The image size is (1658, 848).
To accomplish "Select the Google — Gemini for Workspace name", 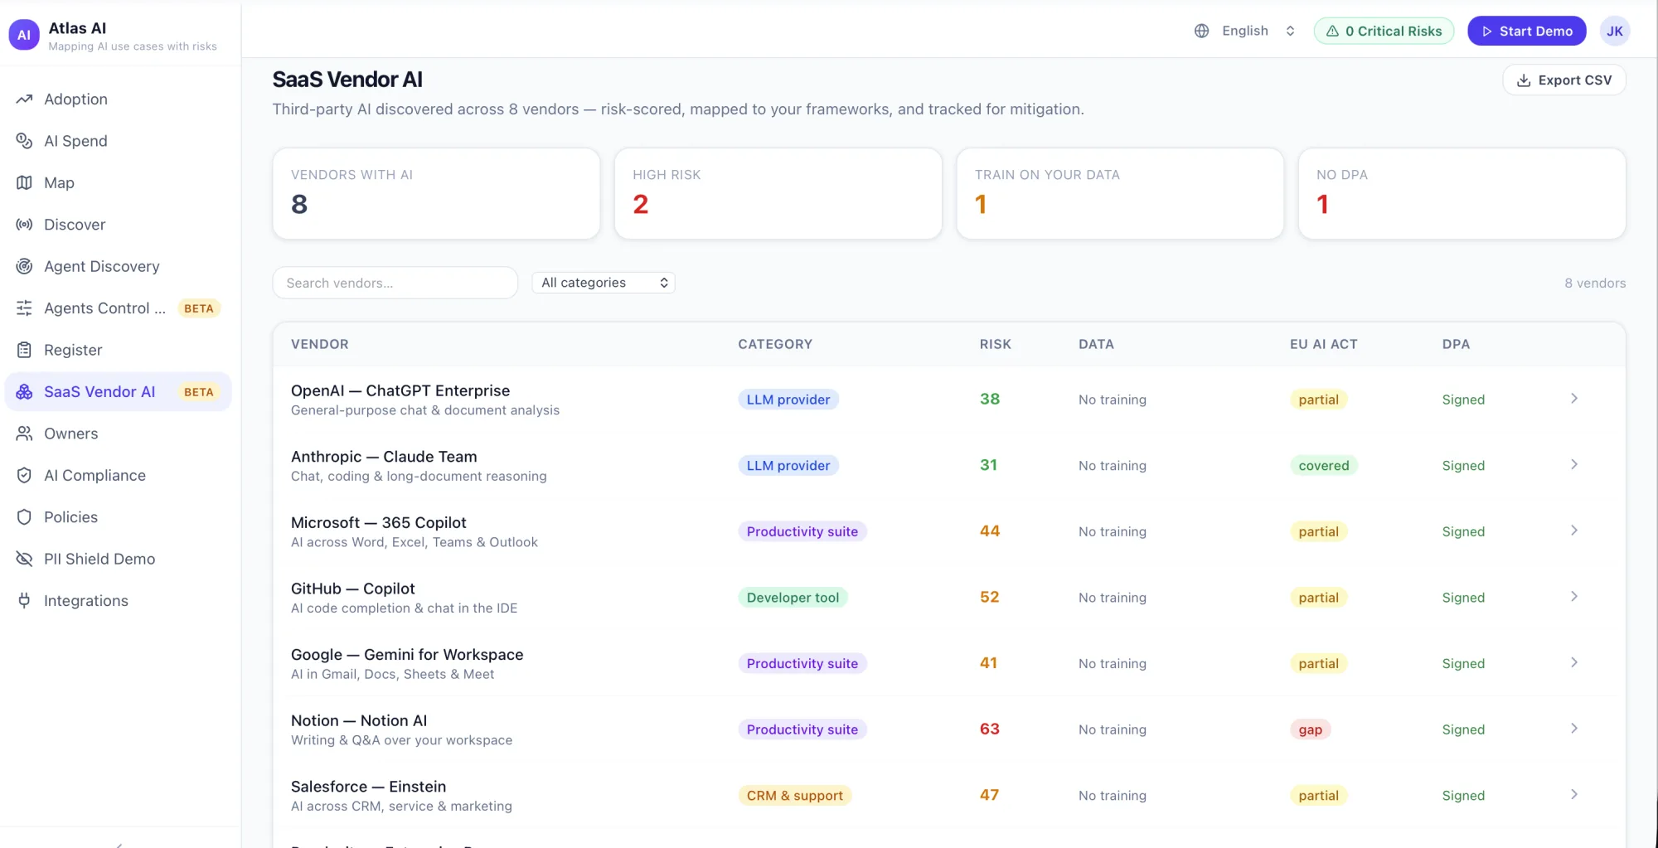I will pos(407,655).
